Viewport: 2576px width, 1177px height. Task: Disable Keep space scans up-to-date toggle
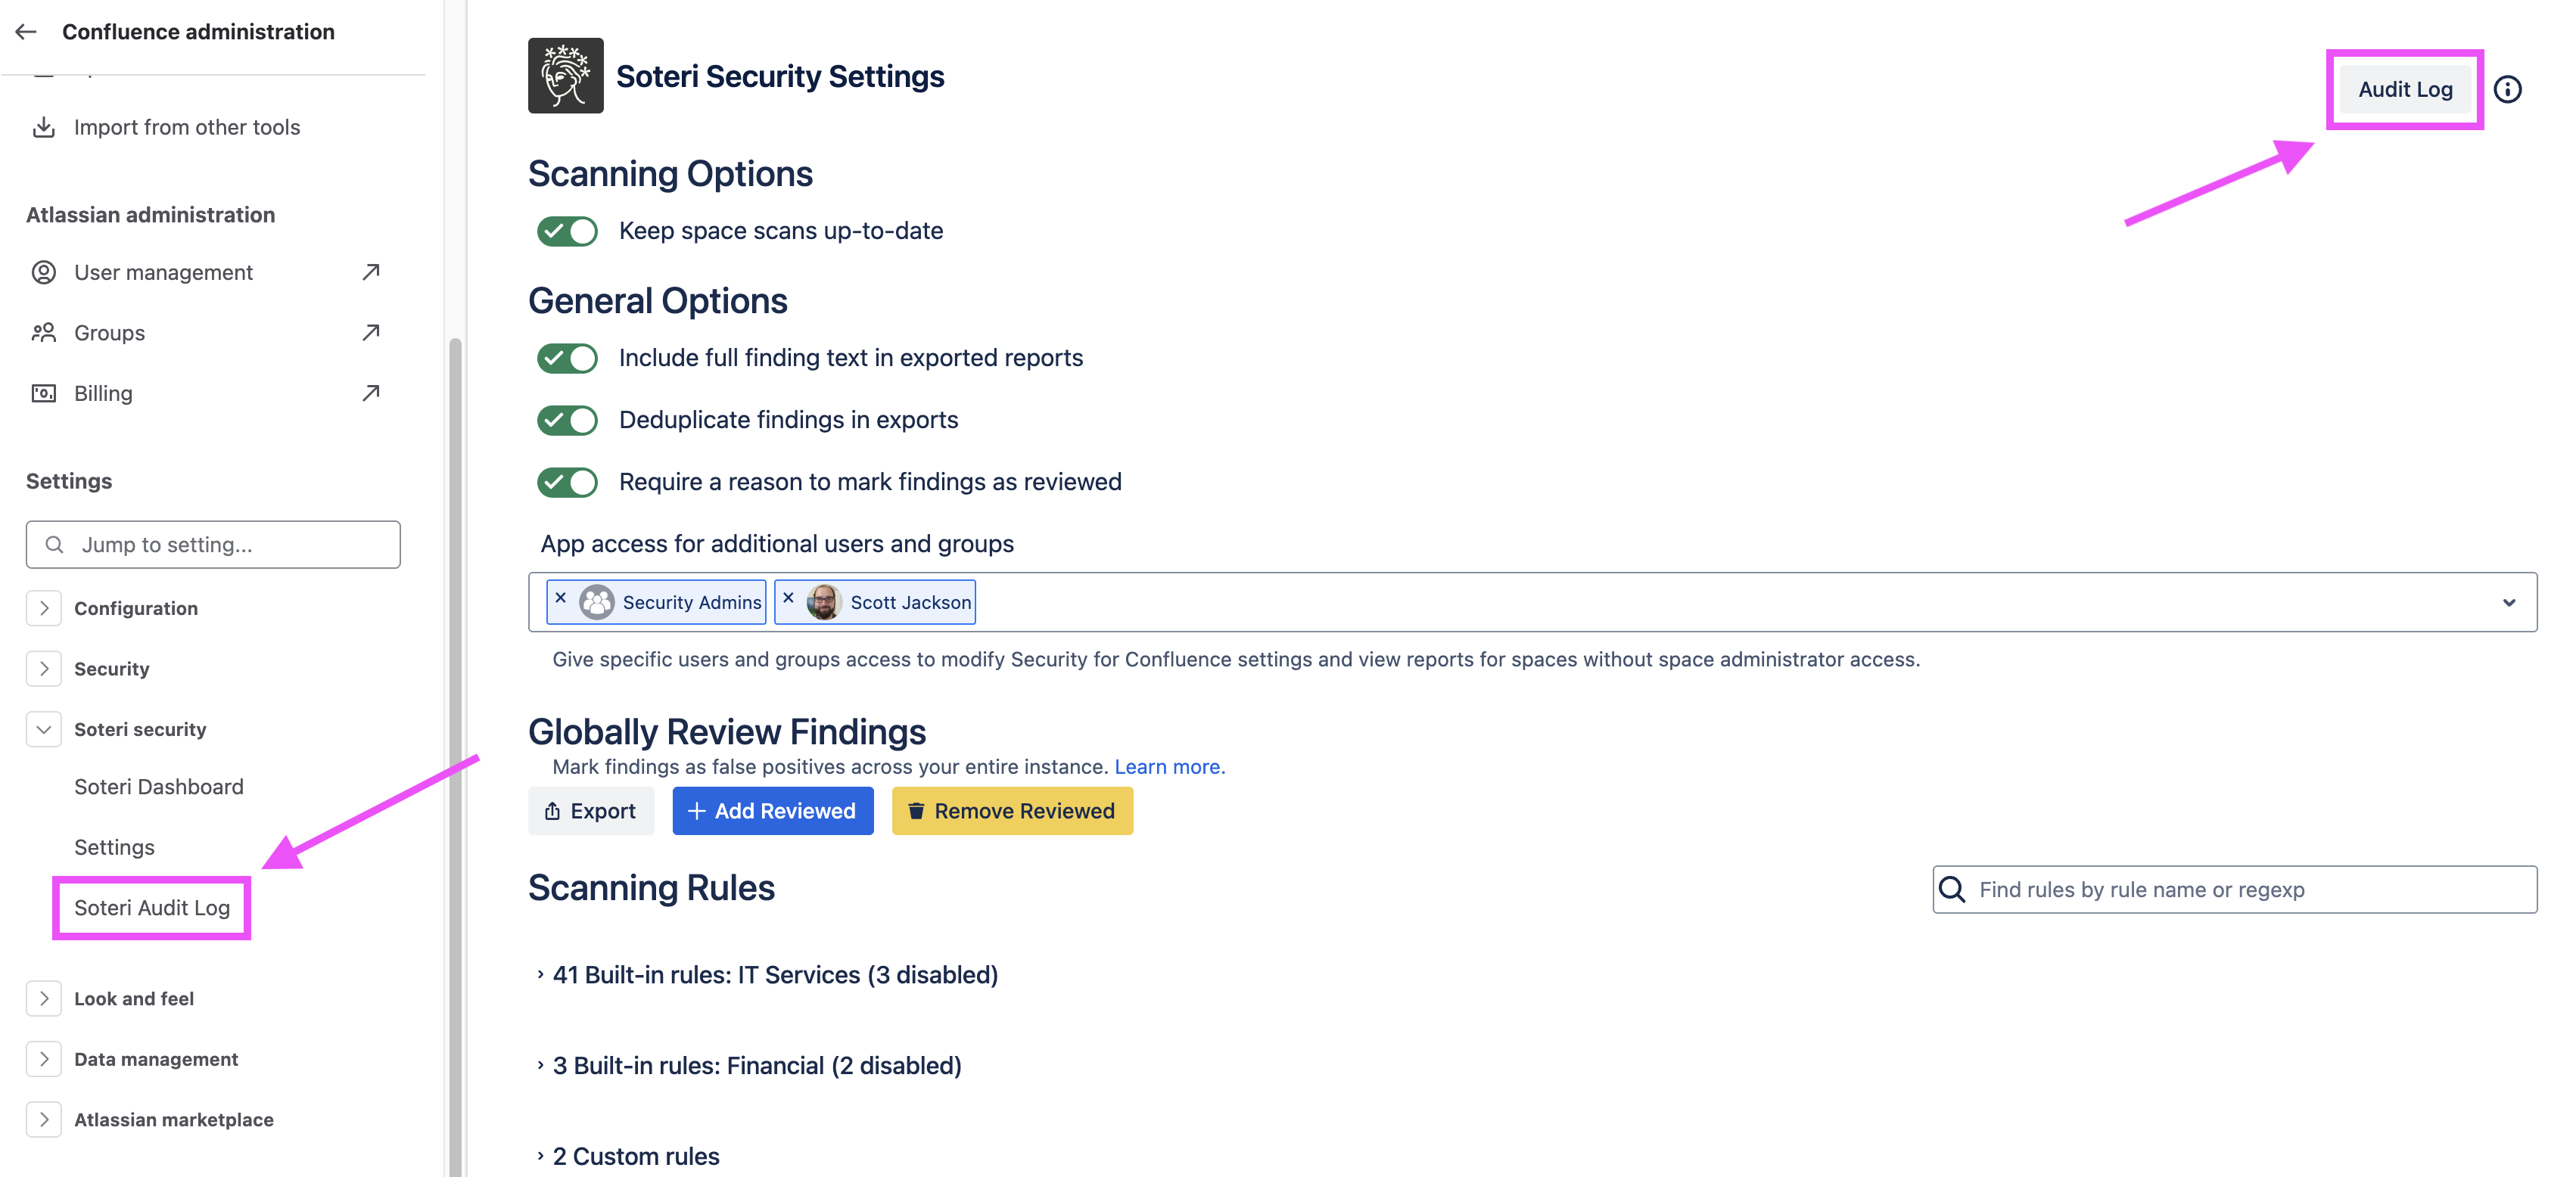(567, 231)
